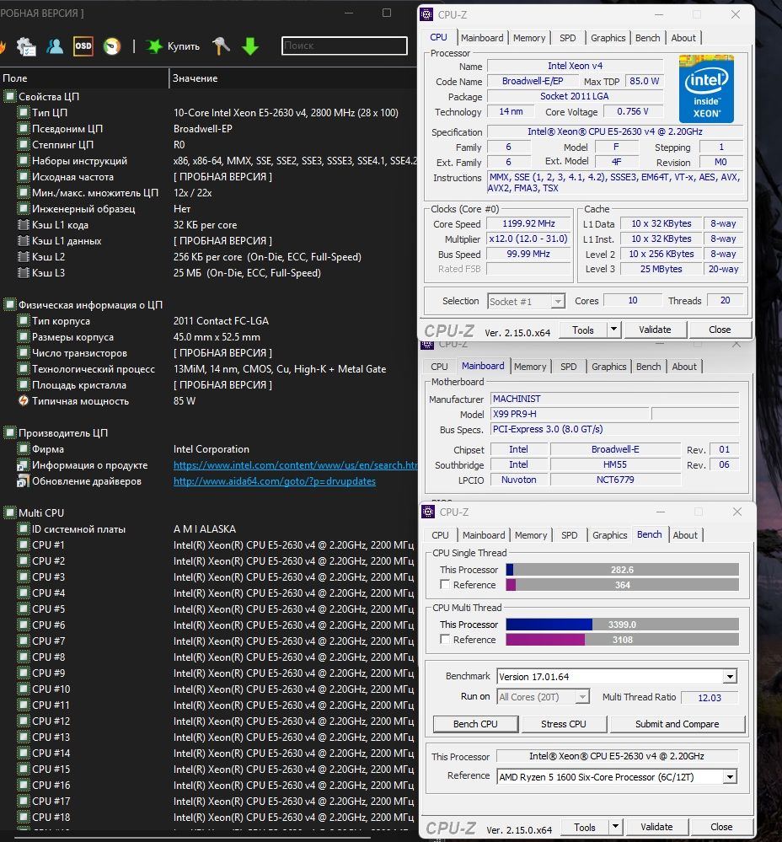Enable Reference checkbox under CPU Multi Thread
Viewport: 782px width, 842px height.
pyautogui.click(x=444, y=639)
